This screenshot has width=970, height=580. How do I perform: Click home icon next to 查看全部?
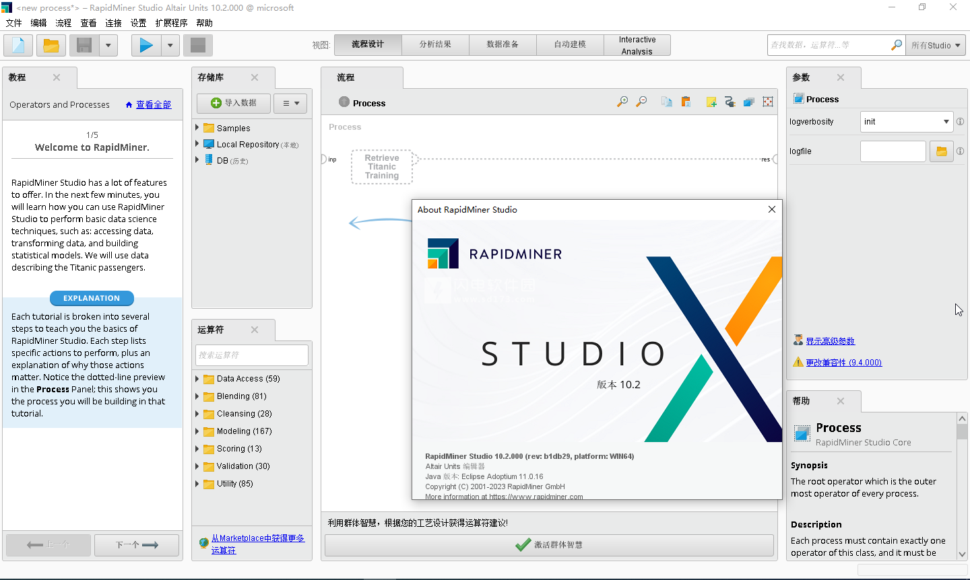click(x=129, y=105)
